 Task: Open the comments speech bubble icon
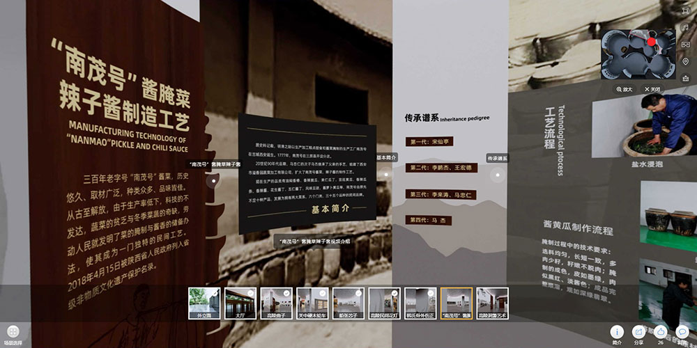pos(682,332)
